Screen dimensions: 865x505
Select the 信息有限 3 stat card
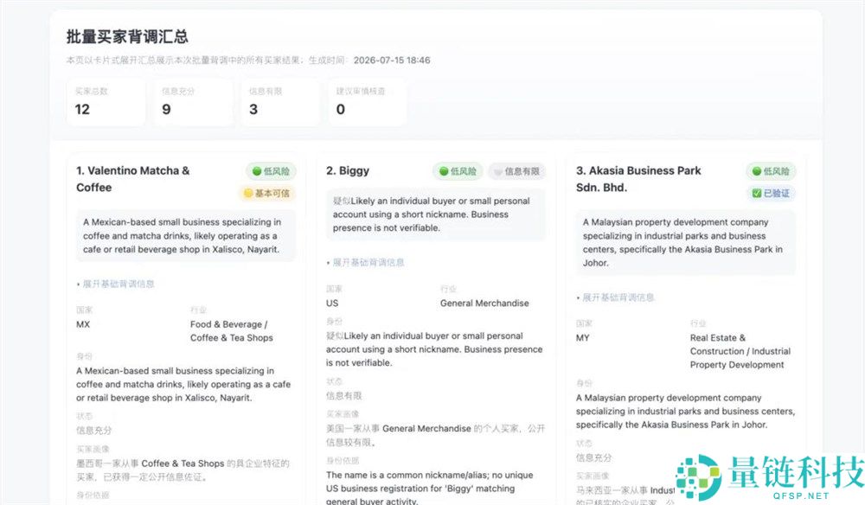click(x=280, y=102)
